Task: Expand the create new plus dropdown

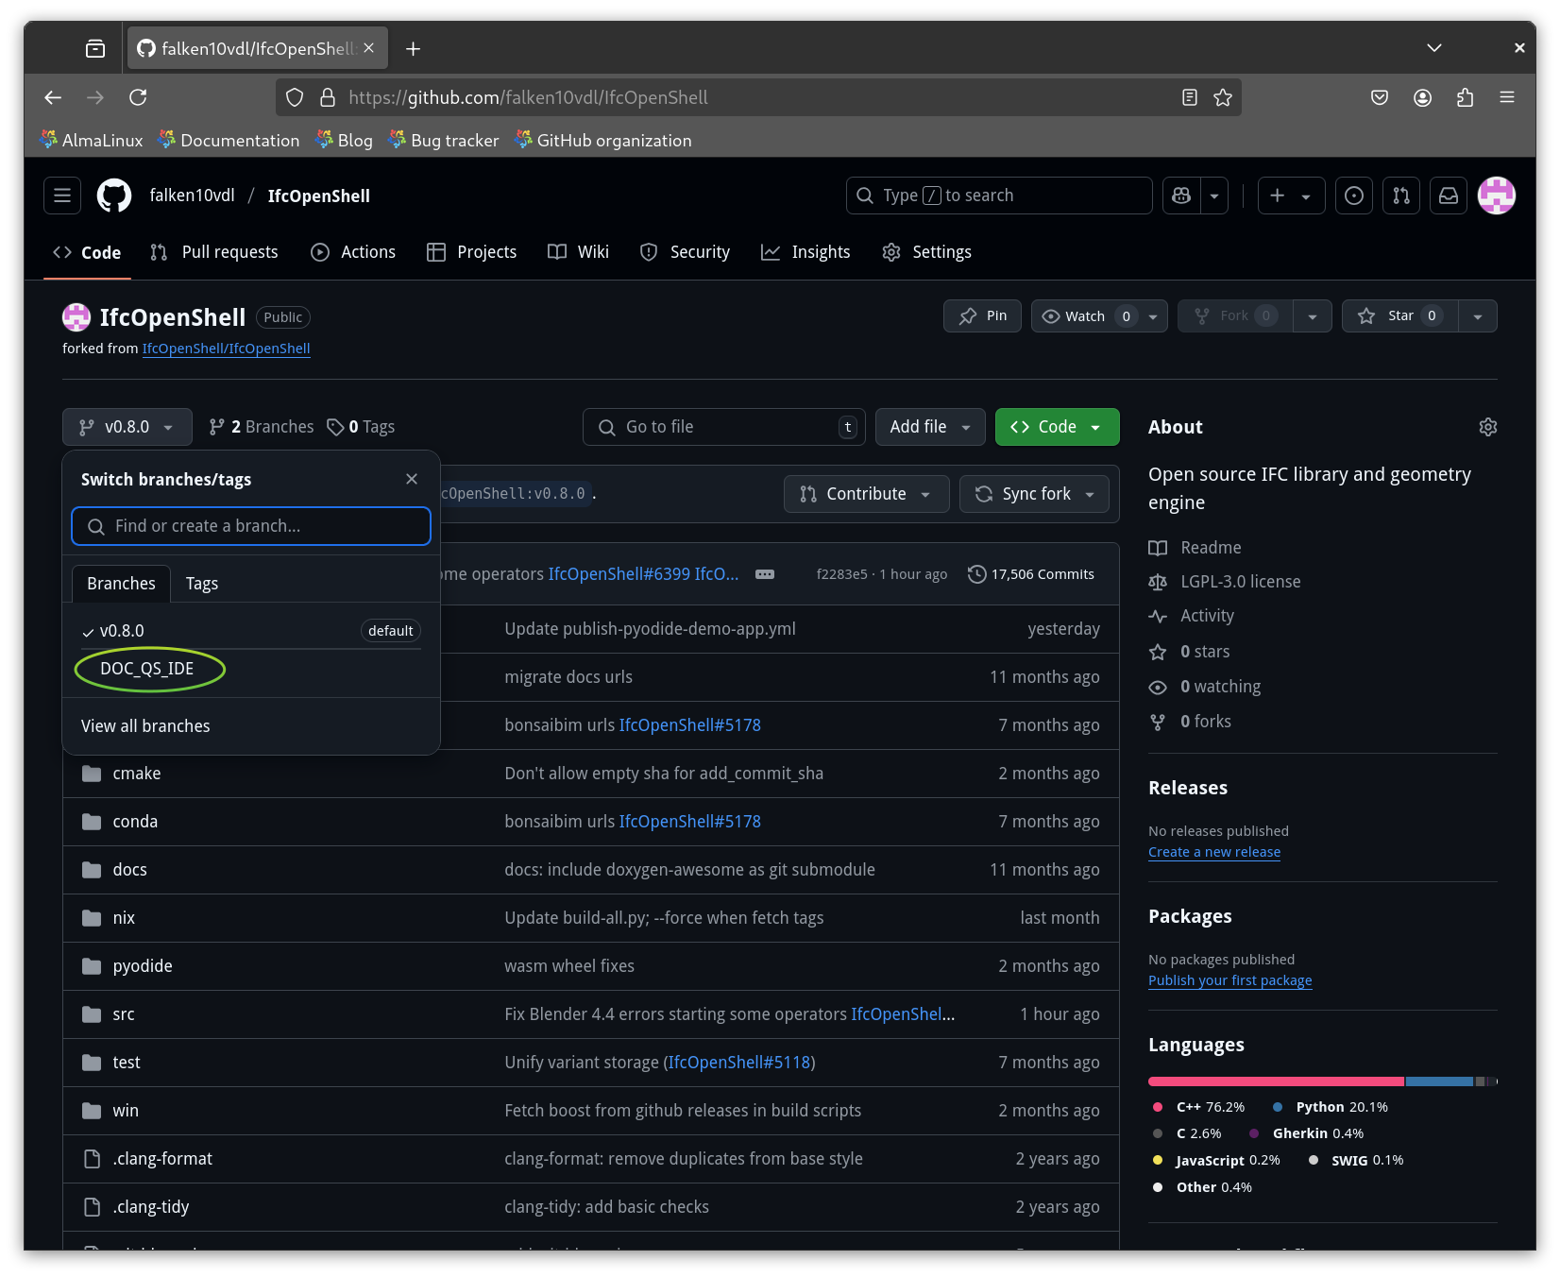Action: coord(1291,196)
